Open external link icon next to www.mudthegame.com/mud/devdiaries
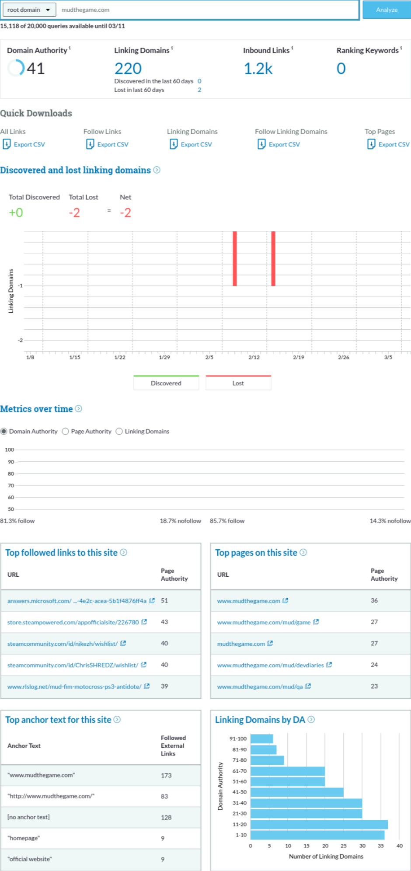Viewport: 411px width, 871px height. tap(329, 665)
